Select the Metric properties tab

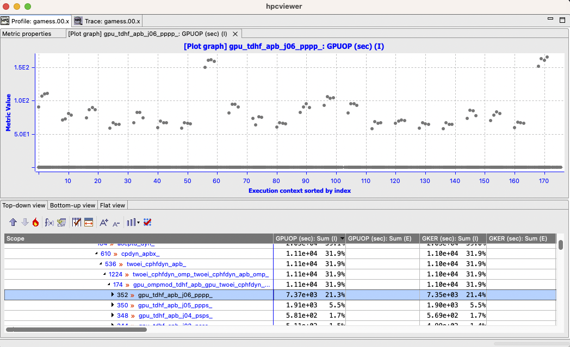pyautogui.click(x=26, y=34)
